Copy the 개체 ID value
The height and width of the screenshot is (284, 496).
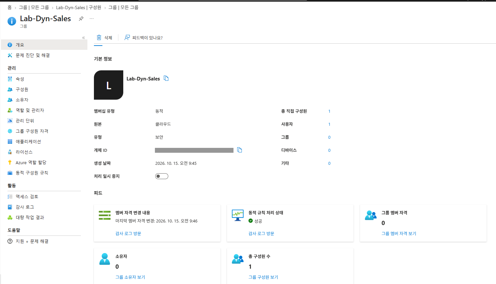(x=240, y=150)
